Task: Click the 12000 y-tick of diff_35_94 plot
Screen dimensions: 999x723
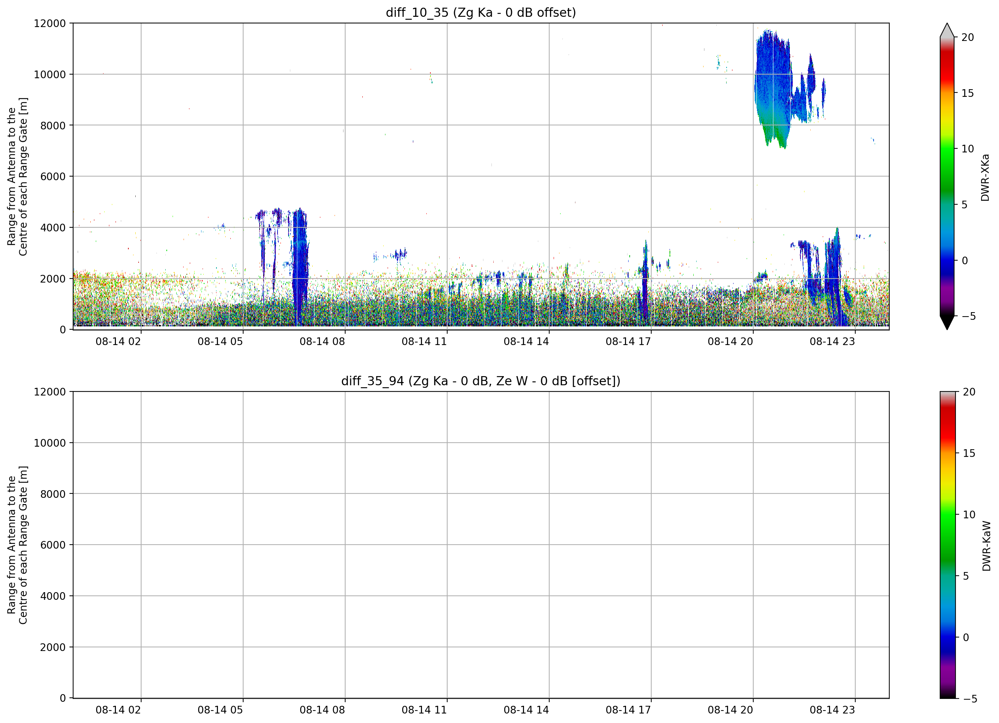Action: (50, 392)
